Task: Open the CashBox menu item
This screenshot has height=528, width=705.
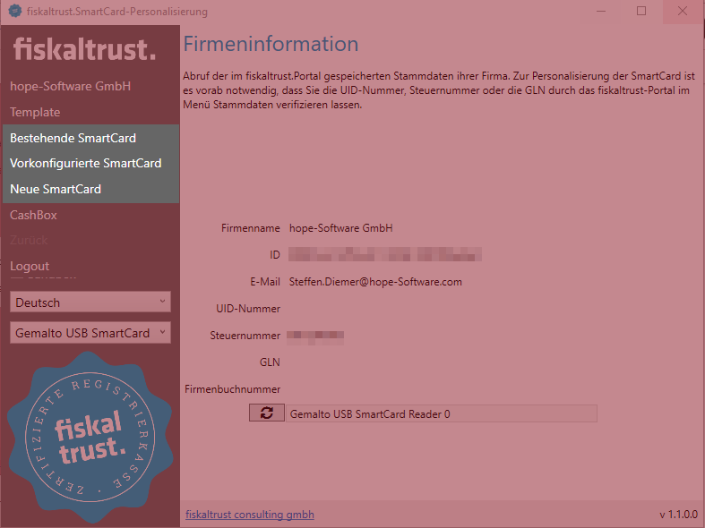Action: [33, 215]
